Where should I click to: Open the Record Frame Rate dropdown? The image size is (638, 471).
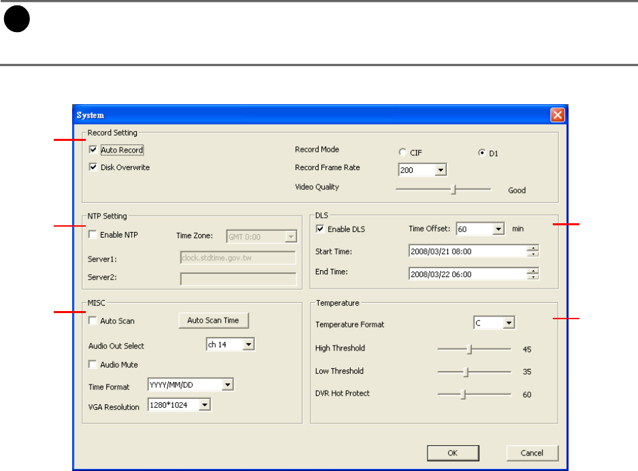tap(441, 170)
